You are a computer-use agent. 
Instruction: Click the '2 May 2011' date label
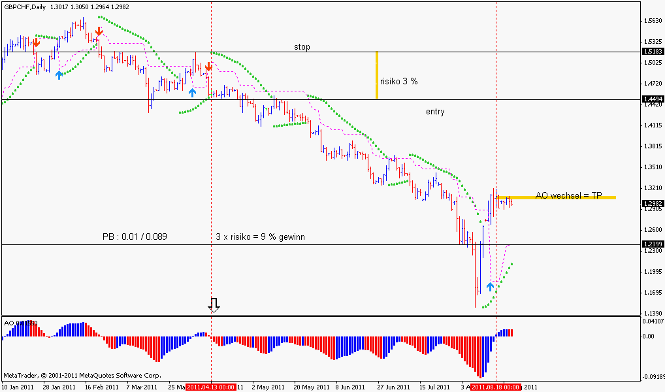tap(268, 387)
